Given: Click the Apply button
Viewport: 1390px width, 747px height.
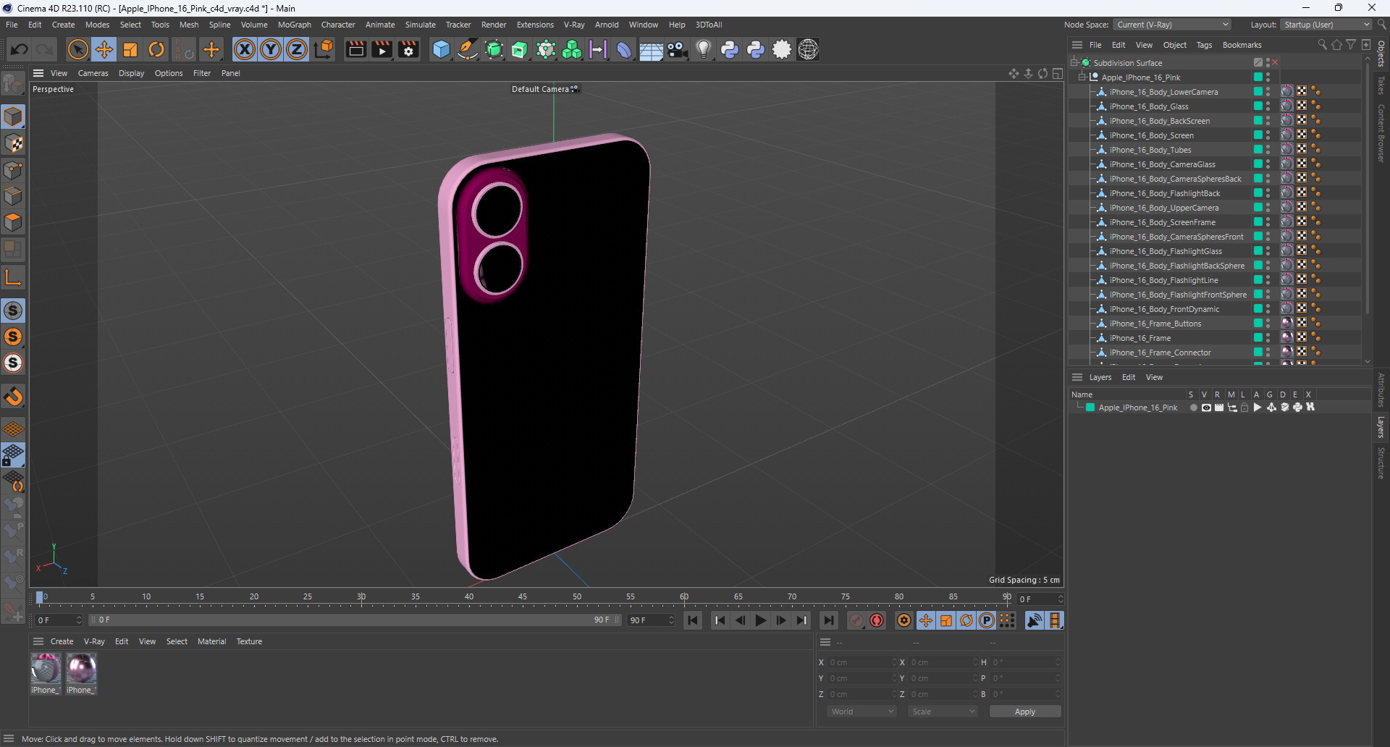Looking at the screenshot, I should 1025,712.
